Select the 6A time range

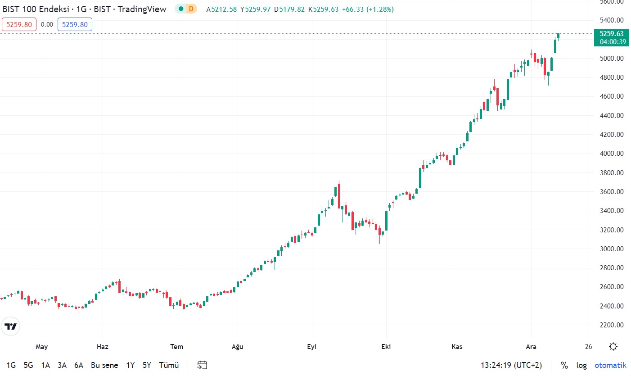pos(79,365)
